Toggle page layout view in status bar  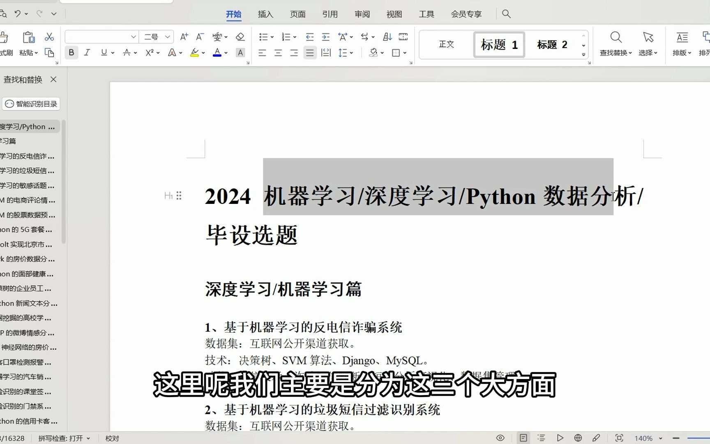coord(523,438)
